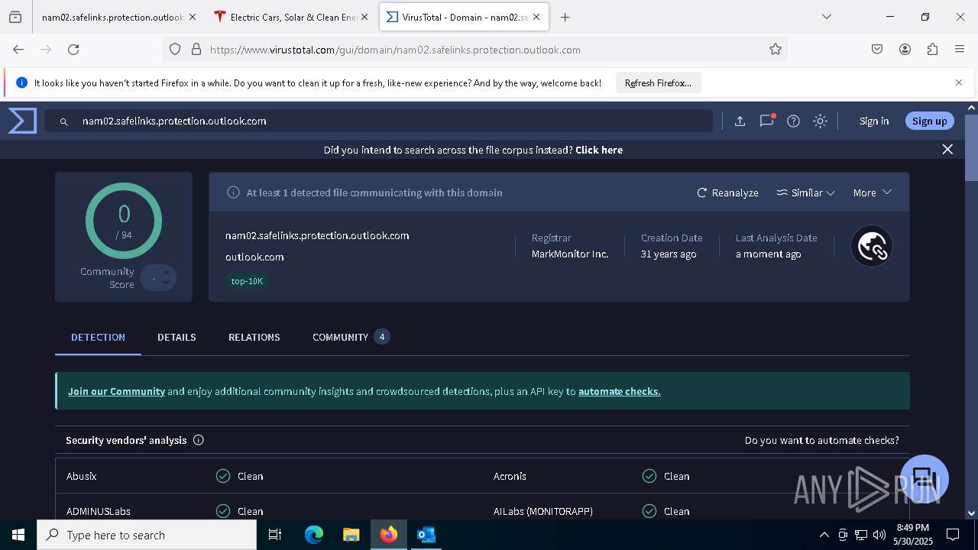Image resolution: width=978 pixels, height=550 pixels.
Task: Open the Windows notification center icon
Action: click(x=953, y=535)
